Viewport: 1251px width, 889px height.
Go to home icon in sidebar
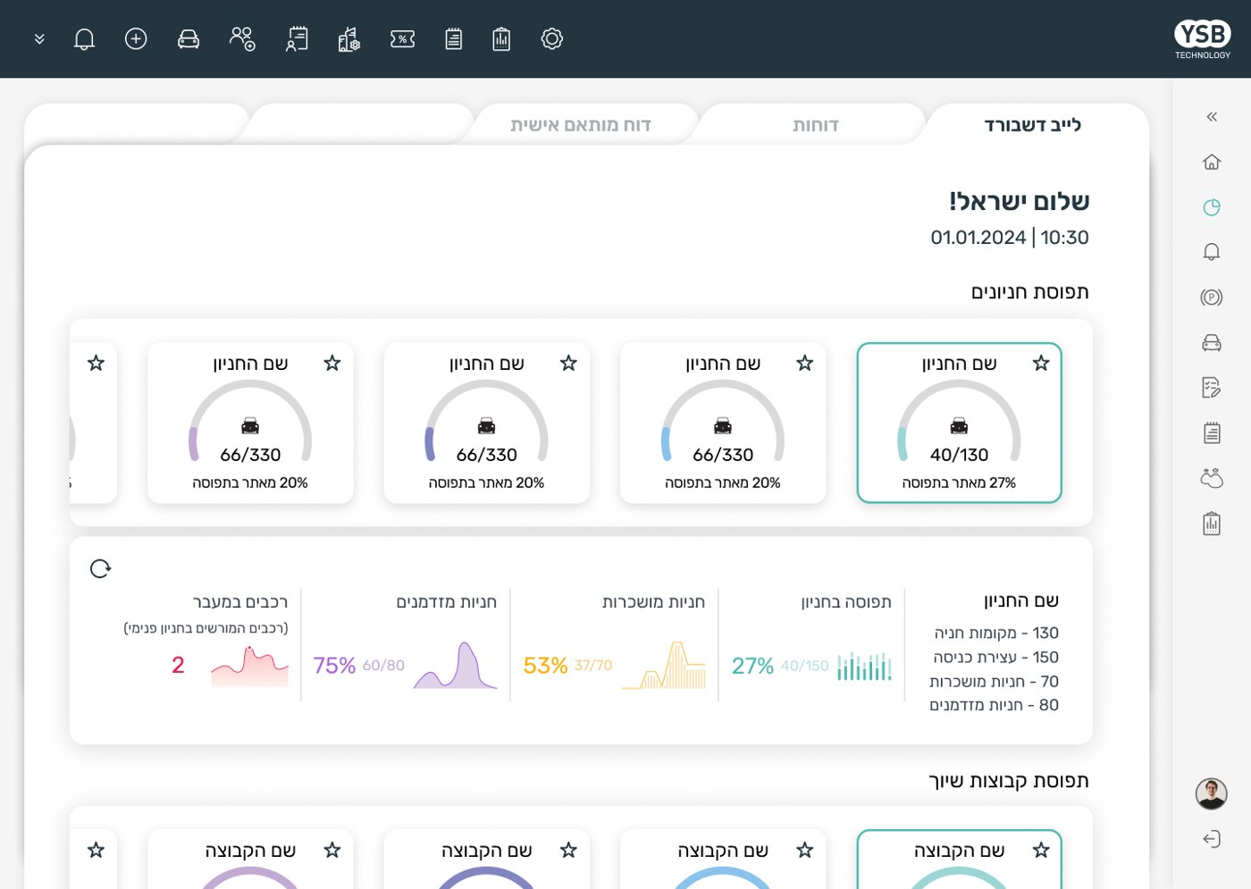[x=1212, y=162]
